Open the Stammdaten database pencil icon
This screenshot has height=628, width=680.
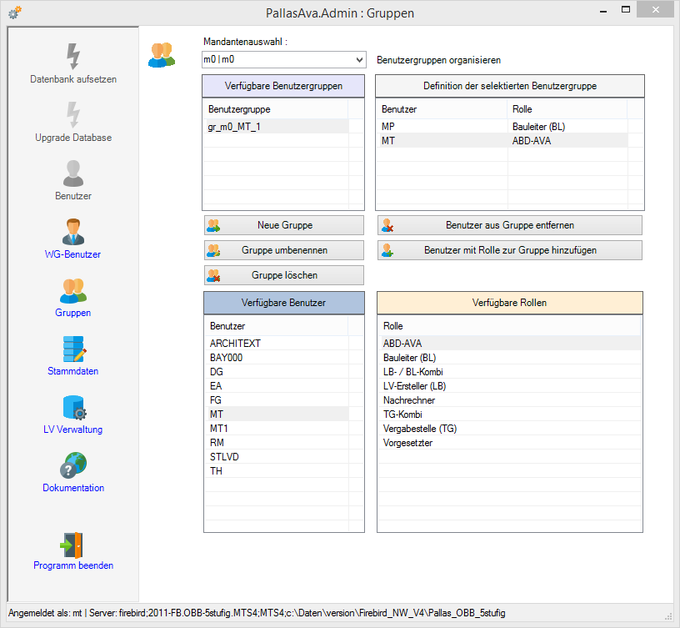tap(73, 349)
